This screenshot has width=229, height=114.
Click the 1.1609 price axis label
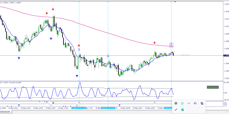(226, 34)
